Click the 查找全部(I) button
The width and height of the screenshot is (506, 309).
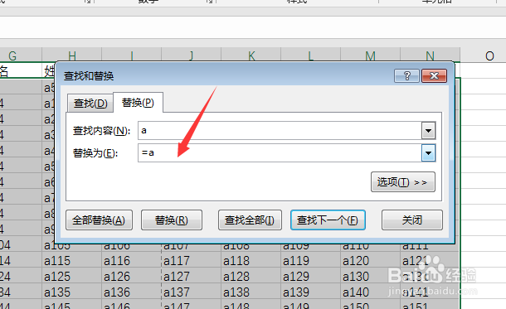pos(250,220)
